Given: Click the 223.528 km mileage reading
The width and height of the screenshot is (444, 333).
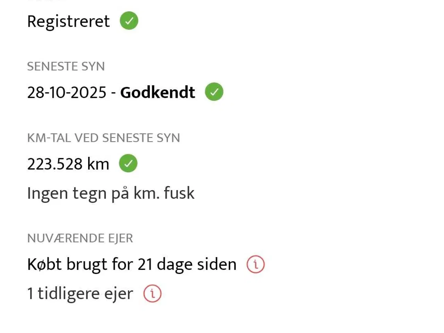Looking at the screenshot, I should (68, 163).
